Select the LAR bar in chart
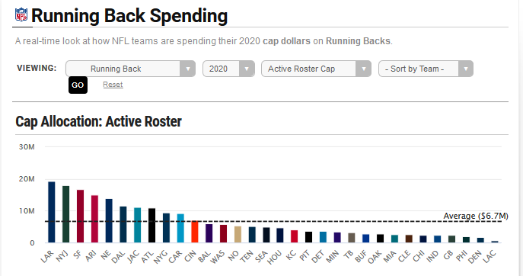The height and width of the screenshot is (276, 523). point(52,212)
